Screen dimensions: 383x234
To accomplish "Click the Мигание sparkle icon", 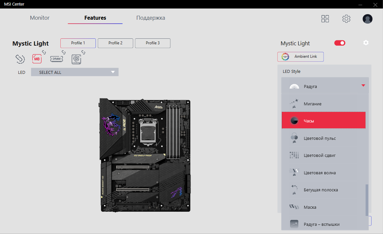I will pos(294,104).
